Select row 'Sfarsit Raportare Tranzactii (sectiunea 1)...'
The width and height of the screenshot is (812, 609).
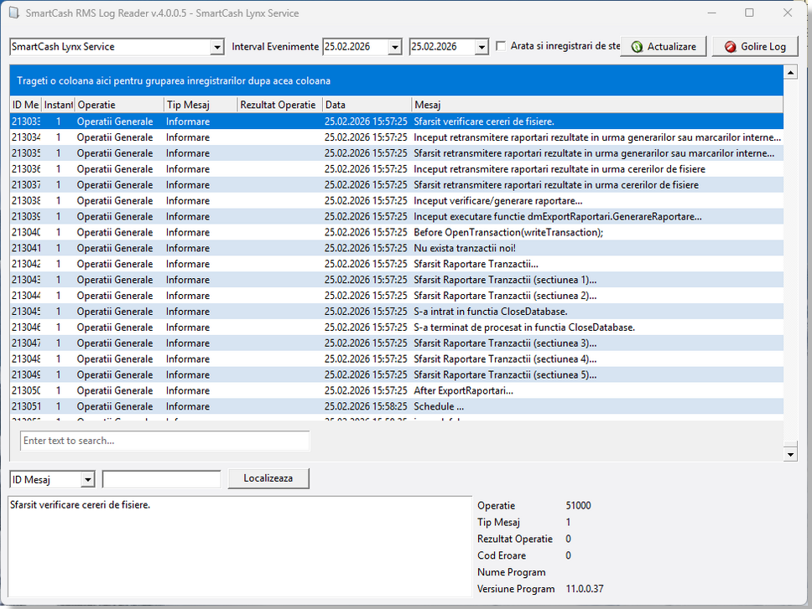[x=396, y=280]
